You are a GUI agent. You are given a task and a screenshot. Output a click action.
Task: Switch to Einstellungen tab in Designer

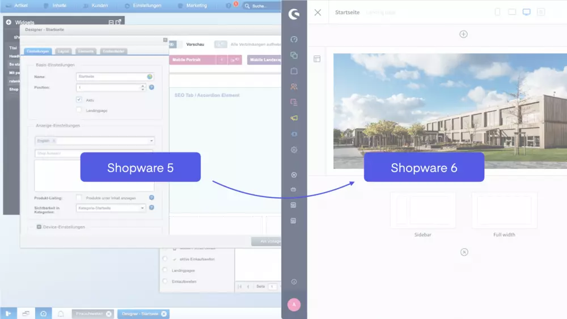(37, 52)
